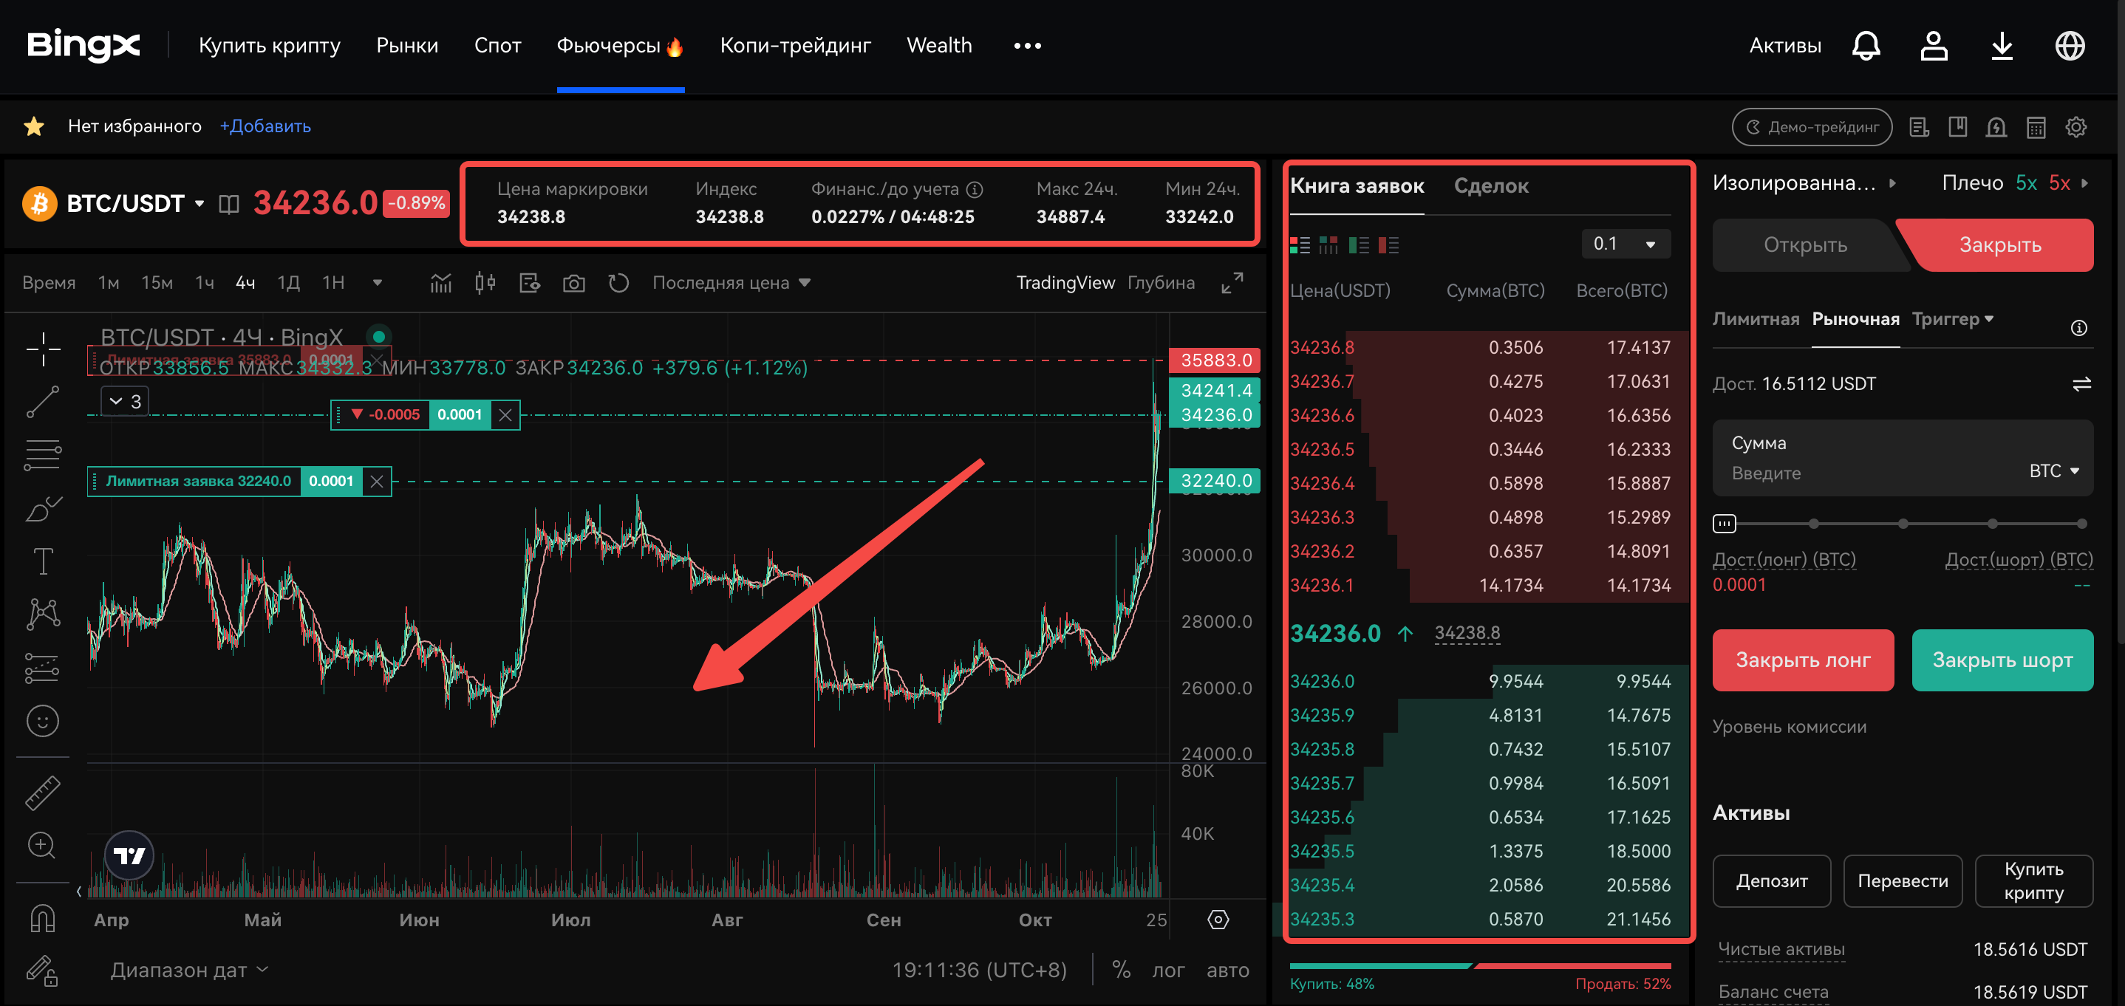The image size is (2125, 1006).
Task: Open the Last price dropdown
Action: pos(731,283)
